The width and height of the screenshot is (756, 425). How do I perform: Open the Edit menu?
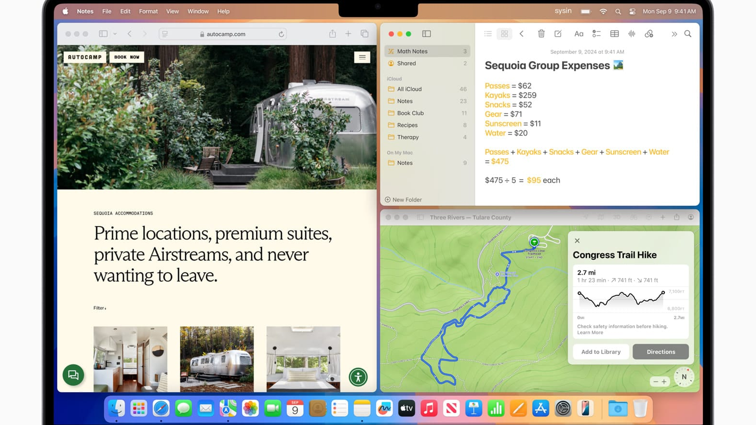tap(125, 11)
